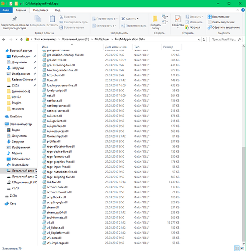The width and height of the screenshot is (246, 251).
Task: Open the blue Help question icon
Action: point(243,10)
